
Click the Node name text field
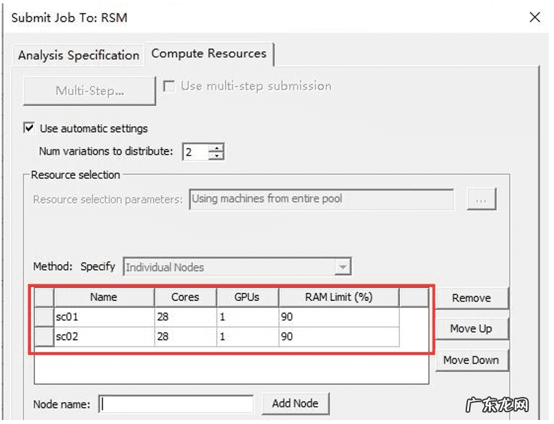tap(176, 404)
